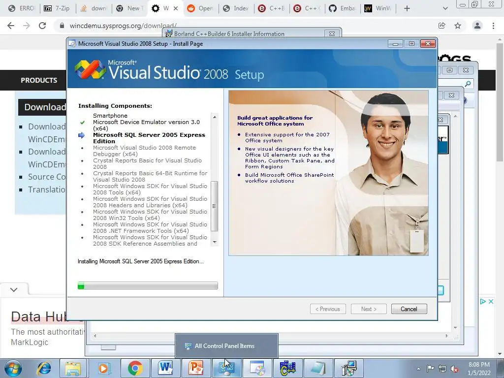This screenshot has width=504, height=378.
Task: Launch Internet Explorer from the taskbar
Action: [x=44, y=368]
